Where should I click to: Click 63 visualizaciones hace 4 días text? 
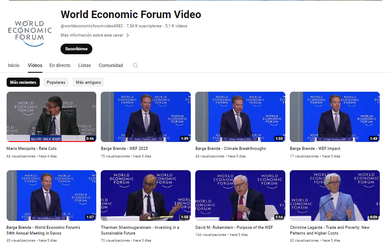32,156
